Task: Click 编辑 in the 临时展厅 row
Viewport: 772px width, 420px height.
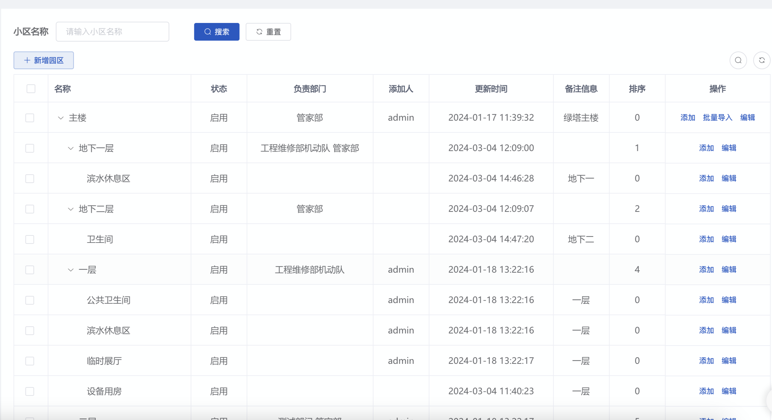Action: point(729,361)
